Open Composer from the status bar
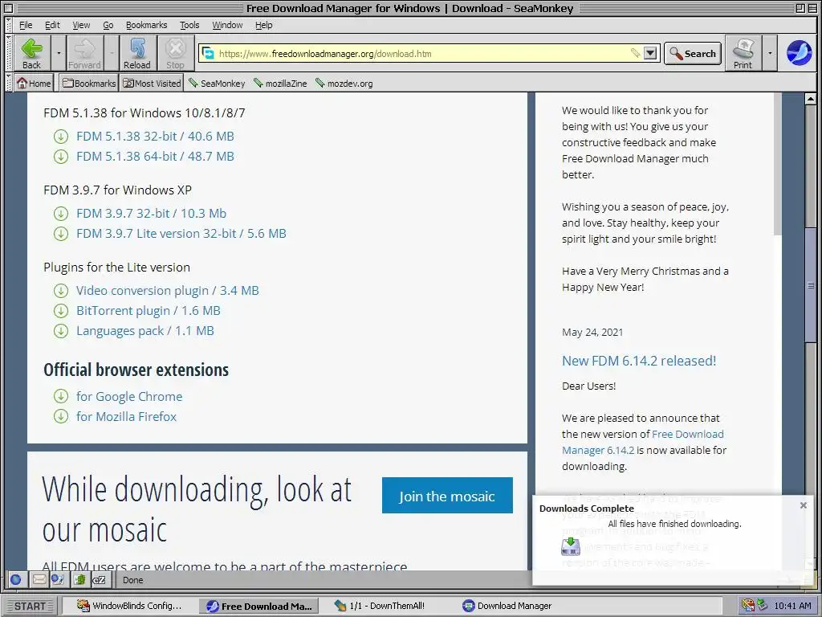Screen dimensions: 822x617 click(x=58, y=580)
